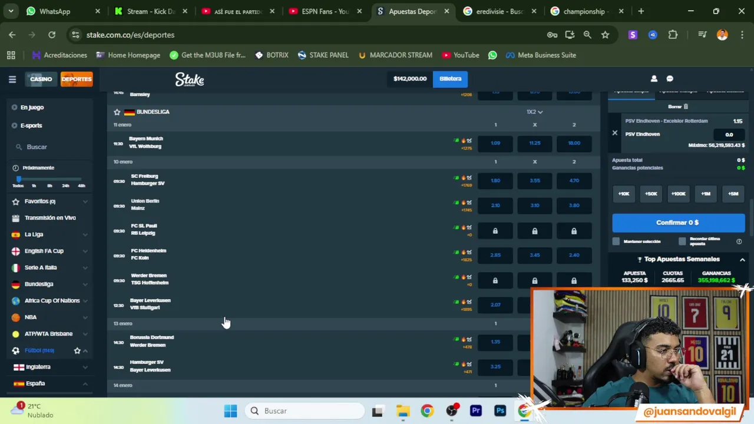Enable Mantener selección checkbox
Screen dimensions: 754x424
[x=616, y=241]
